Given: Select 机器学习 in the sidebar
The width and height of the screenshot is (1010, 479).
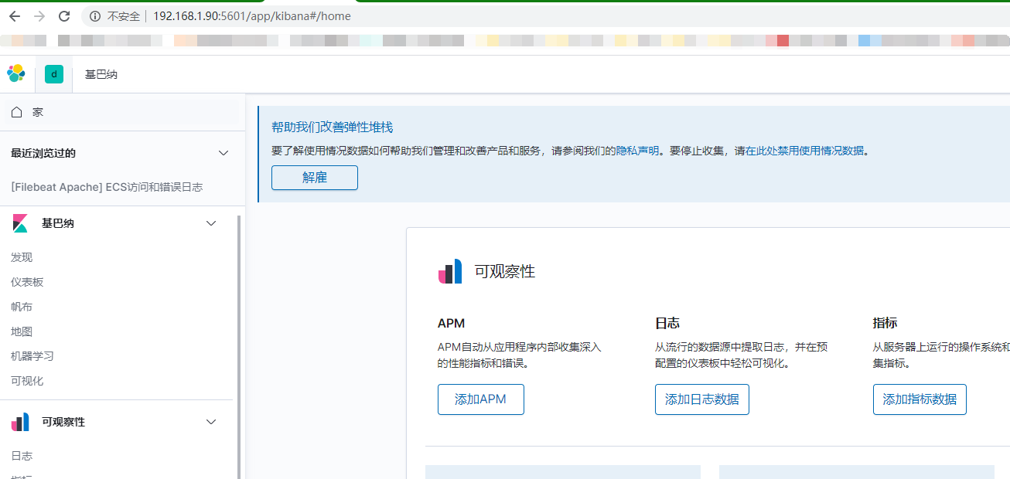Looking at the screenshot, I should pyautogui.click(x=32, y=356).
